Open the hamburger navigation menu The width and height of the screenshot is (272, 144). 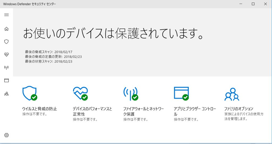tap(6, 15)
